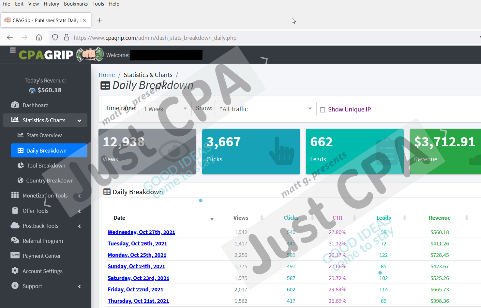
Task: Open the Bookmarks menu
Action: click(76, 4)
